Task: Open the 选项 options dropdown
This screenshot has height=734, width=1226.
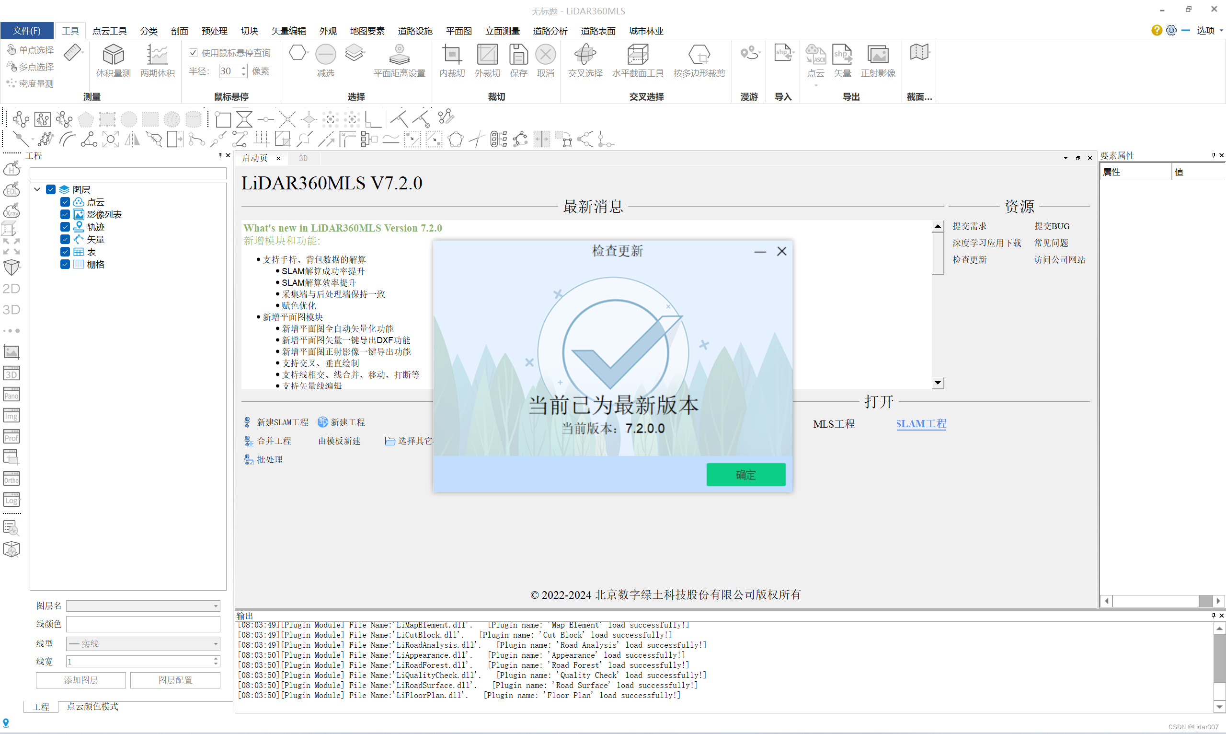Action: click(1209, 31)
